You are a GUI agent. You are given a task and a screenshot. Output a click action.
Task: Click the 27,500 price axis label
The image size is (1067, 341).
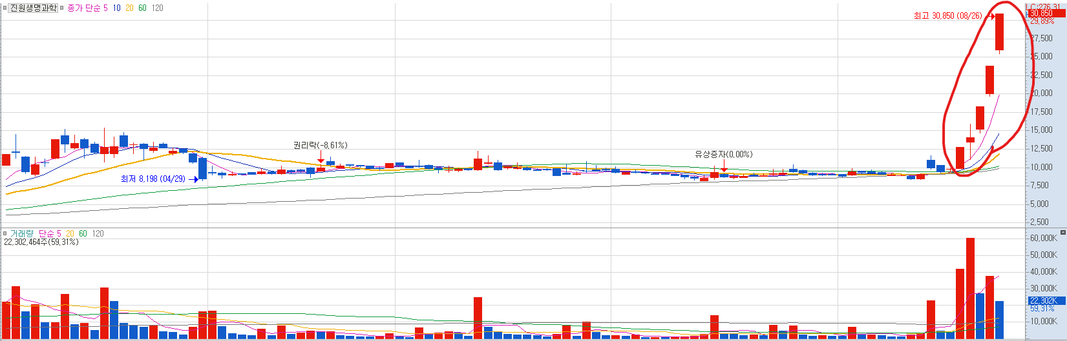click(x=1041, y=39)
